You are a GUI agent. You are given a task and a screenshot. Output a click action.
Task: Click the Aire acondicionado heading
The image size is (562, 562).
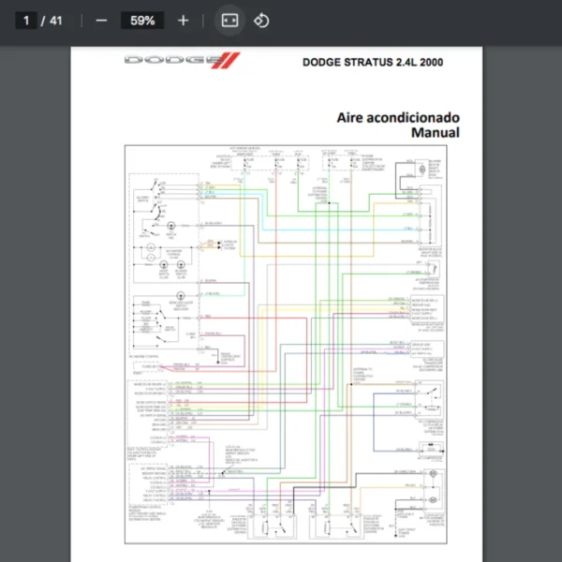point(398,118)
